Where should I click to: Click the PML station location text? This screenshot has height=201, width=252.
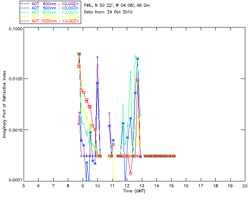(x=117, y=5)
